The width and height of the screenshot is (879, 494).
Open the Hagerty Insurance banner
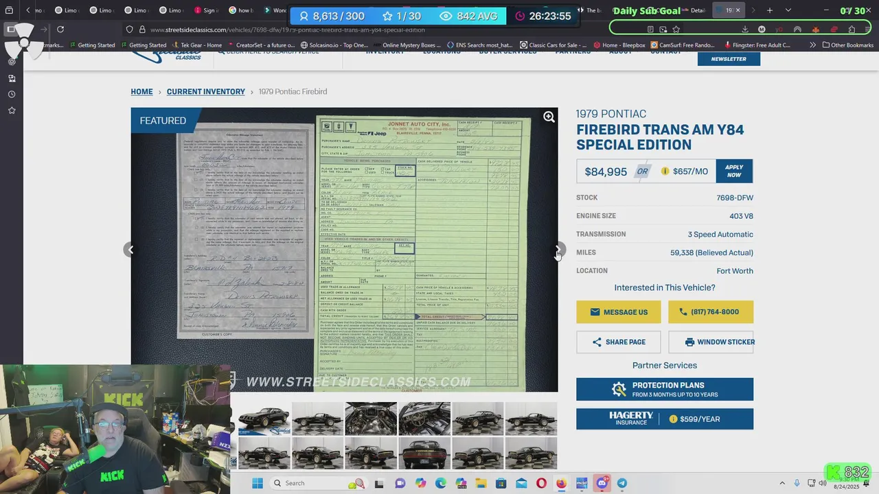point(665,419)
